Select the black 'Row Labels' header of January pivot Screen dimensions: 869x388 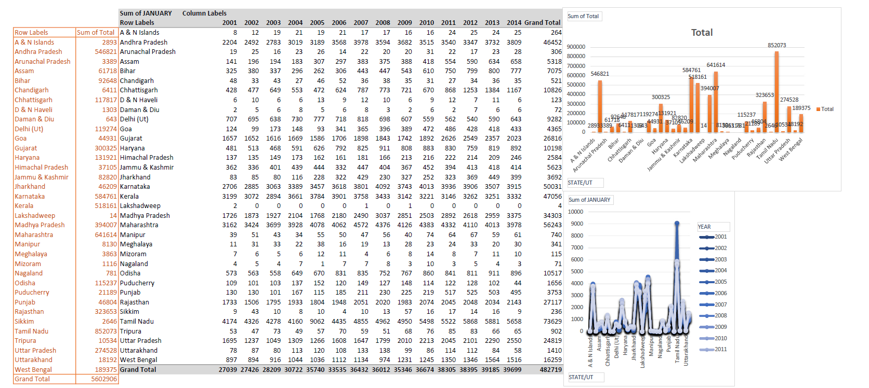pyautogui.click(x=137, y=22)
